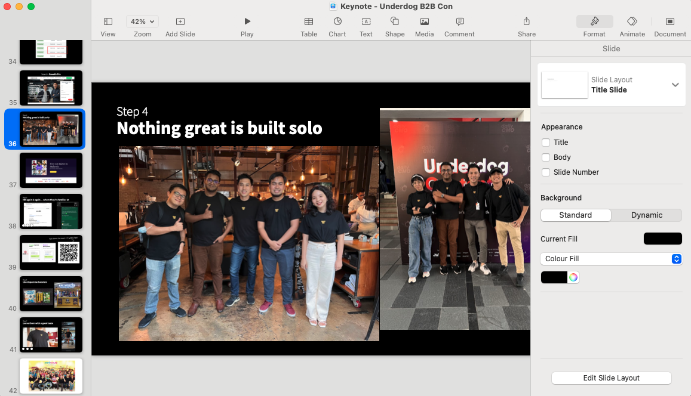The width and height of the screenshot is (691, 396).
Task: Select slide 34 thumbnail
Action: pyautogui.click(x=51, y=52)
